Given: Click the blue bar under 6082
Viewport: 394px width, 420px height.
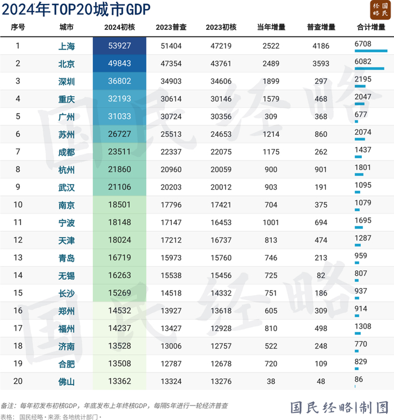Looking at the screenshot, I should coord(369,69).
